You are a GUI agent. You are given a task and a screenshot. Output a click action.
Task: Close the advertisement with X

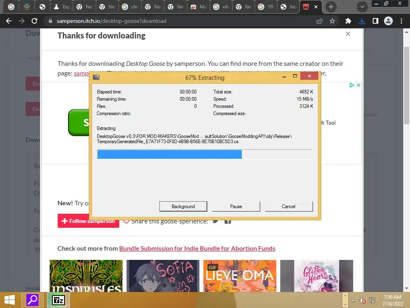[358, 85]
